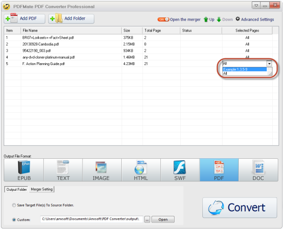The width and height of the screenshot is (283, 229).
Task: Pick All option in dropdown list
Action: (245, 74)
